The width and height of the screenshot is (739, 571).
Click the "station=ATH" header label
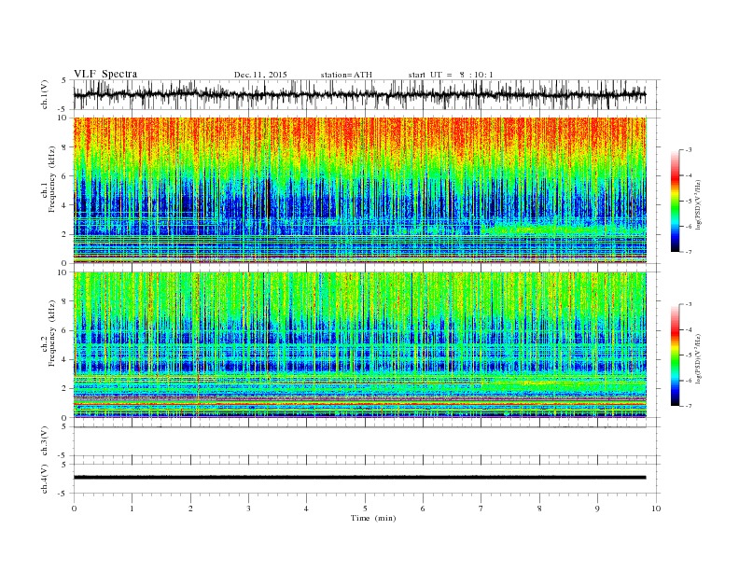click(x=346, y=75)
